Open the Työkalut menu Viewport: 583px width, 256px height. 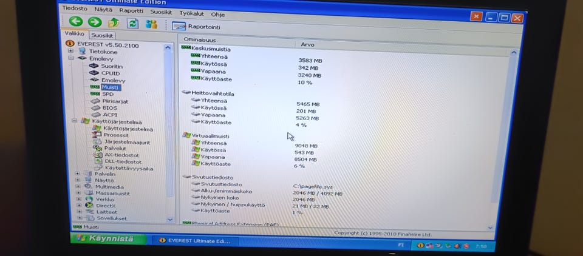pyautogui.click(x=191, y=14)
